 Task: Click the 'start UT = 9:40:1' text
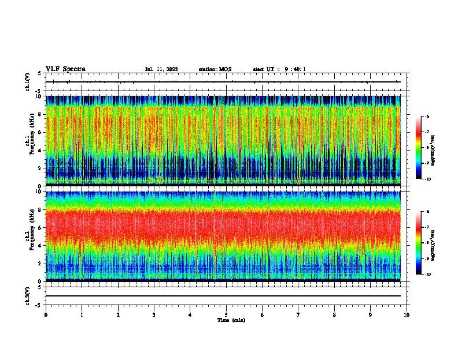click(279, 69)
